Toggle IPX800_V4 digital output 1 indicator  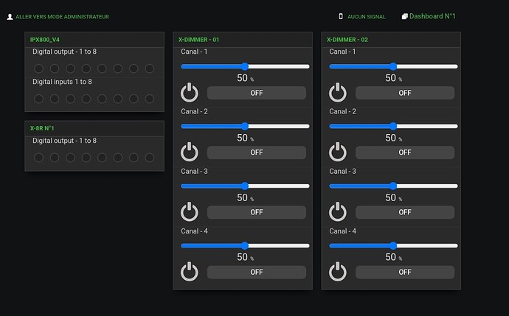[38, 69]
